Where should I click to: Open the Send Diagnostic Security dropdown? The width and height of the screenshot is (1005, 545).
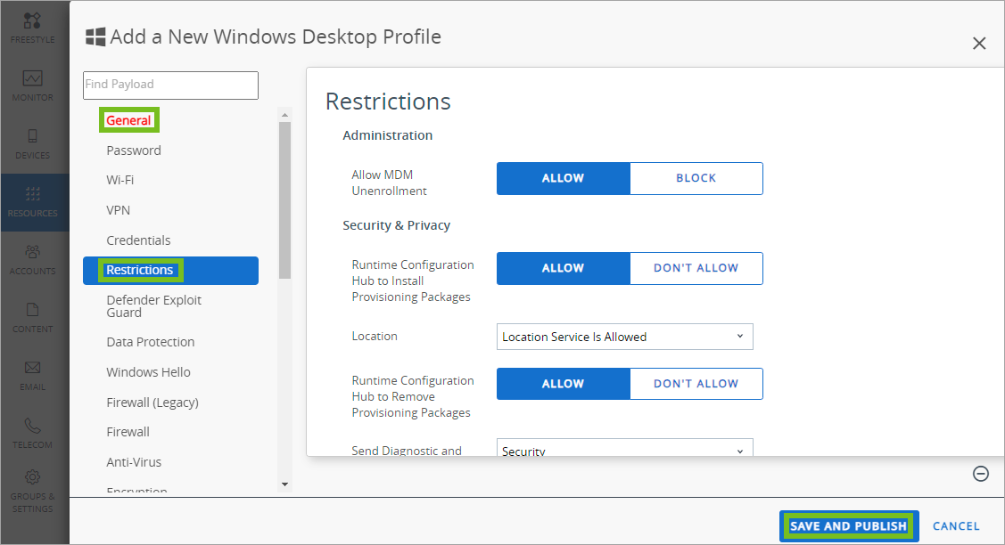coord(625,448)
